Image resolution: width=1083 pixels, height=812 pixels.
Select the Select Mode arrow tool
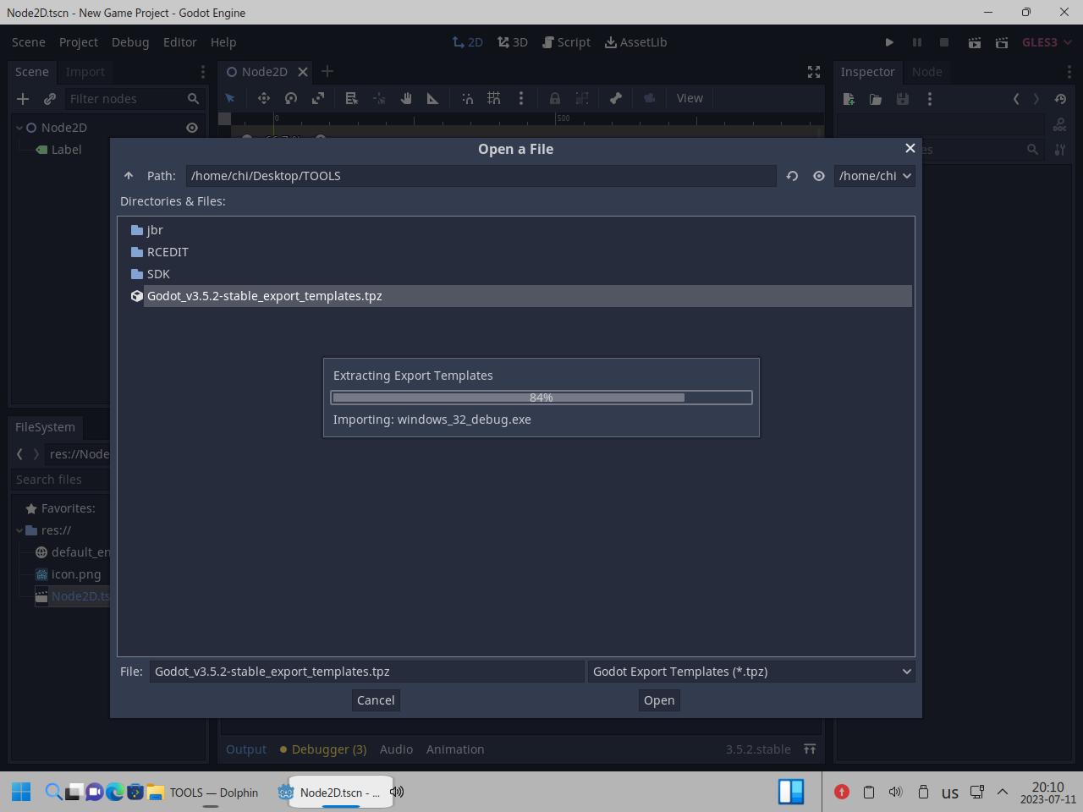click(229, 98)
